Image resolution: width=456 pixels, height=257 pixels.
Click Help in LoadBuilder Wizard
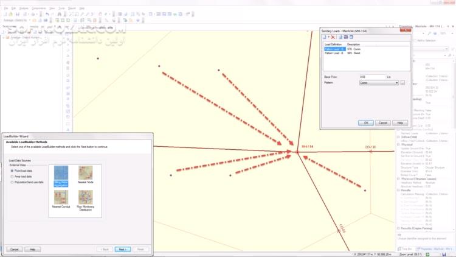[33, 250]
